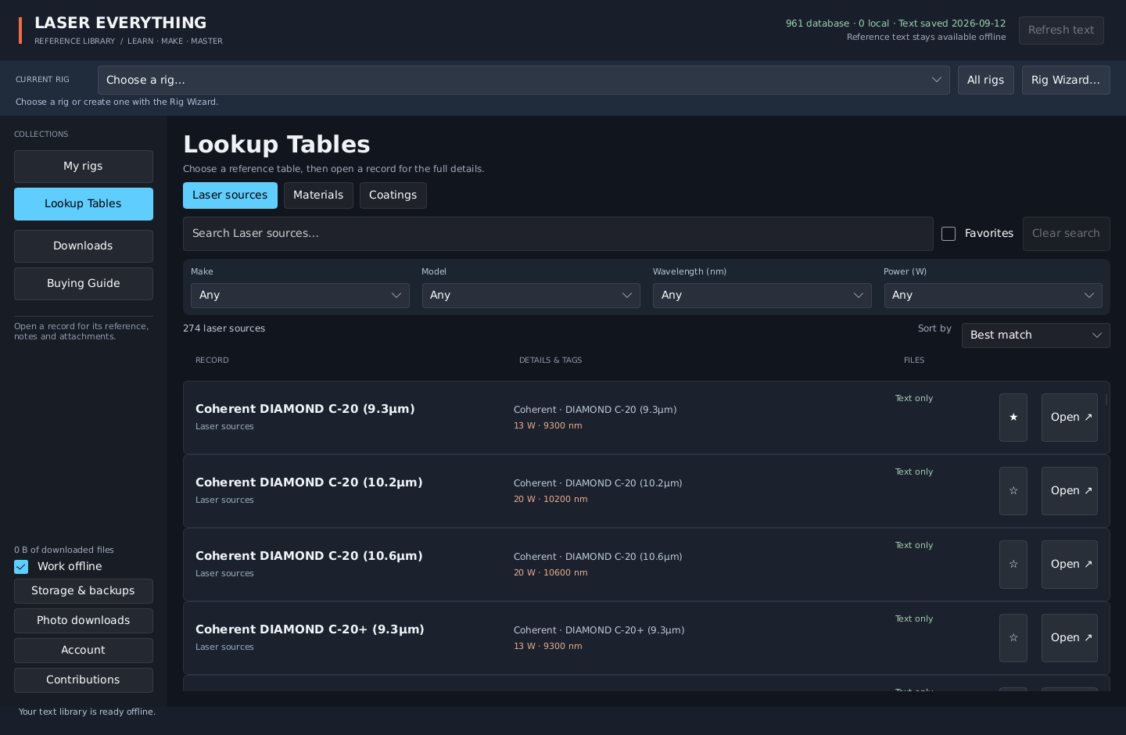1126x735 pixels.
Task: Click the FILES column header
Action: 914,360
